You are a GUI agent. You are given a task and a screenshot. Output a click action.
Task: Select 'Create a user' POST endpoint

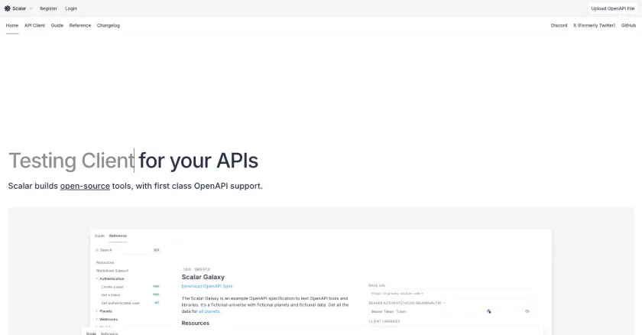click(130, 287)
